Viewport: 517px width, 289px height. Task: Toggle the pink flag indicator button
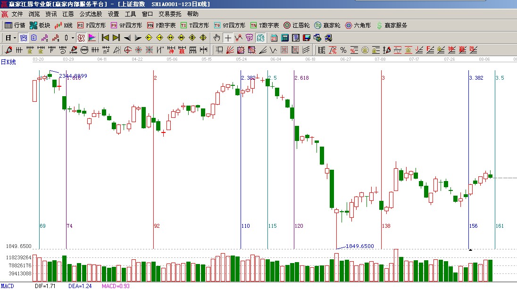(92, 38)
